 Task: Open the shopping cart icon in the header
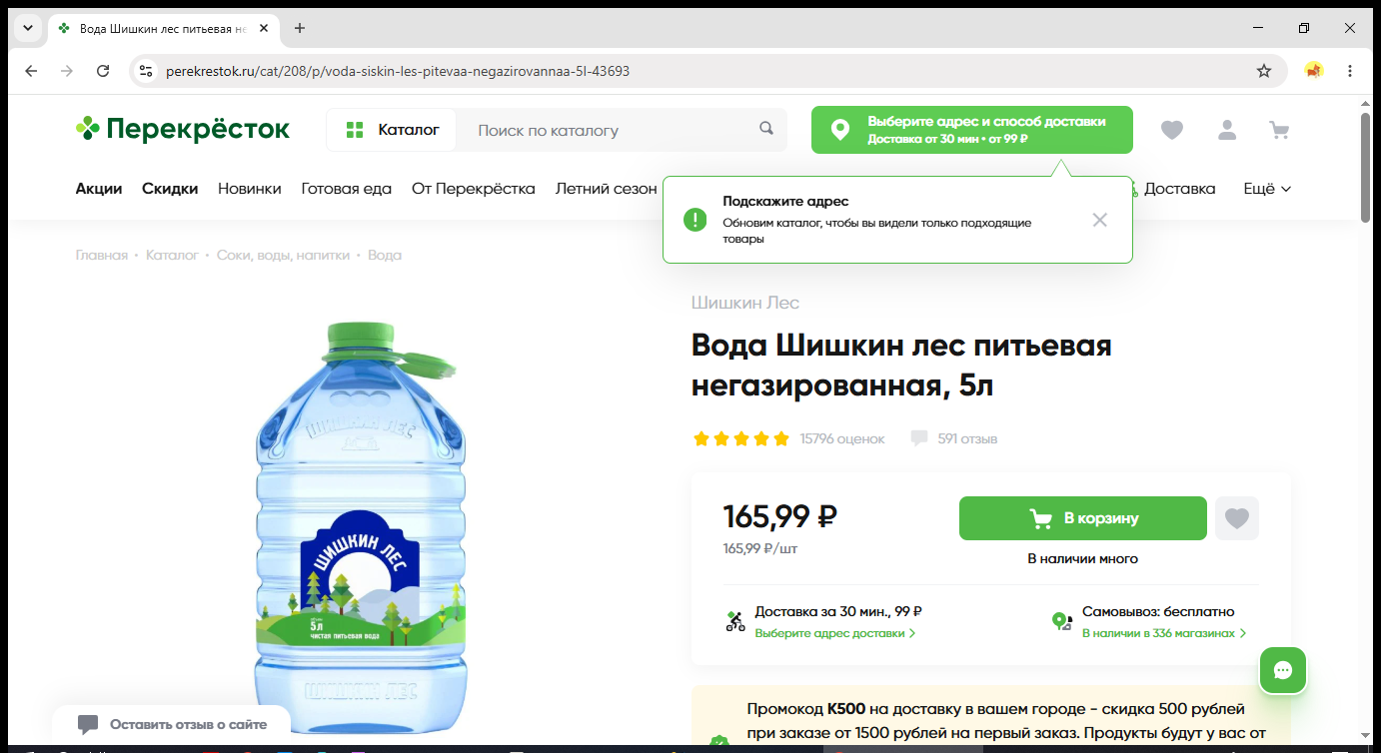click(x=1279, y=130)
